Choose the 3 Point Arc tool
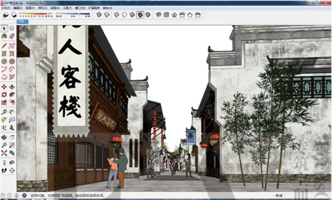 coord(4,77)
